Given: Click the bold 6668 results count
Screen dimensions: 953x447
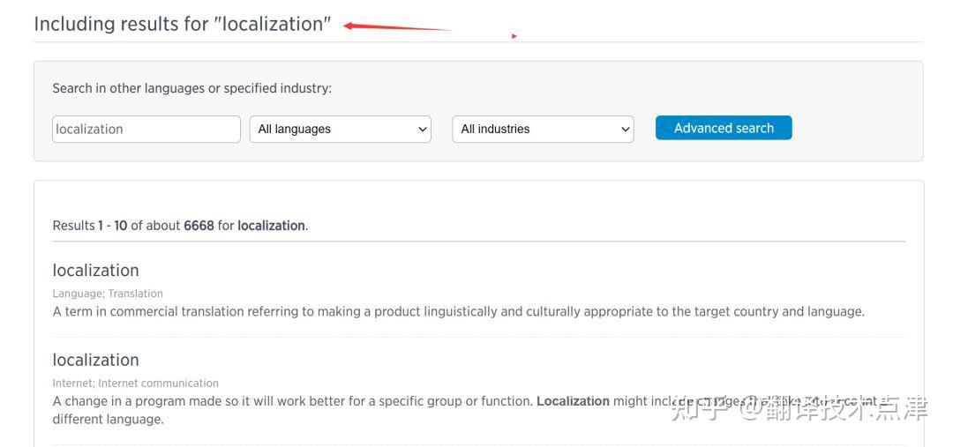Looking at the screenshot, I should coord(199,226).
